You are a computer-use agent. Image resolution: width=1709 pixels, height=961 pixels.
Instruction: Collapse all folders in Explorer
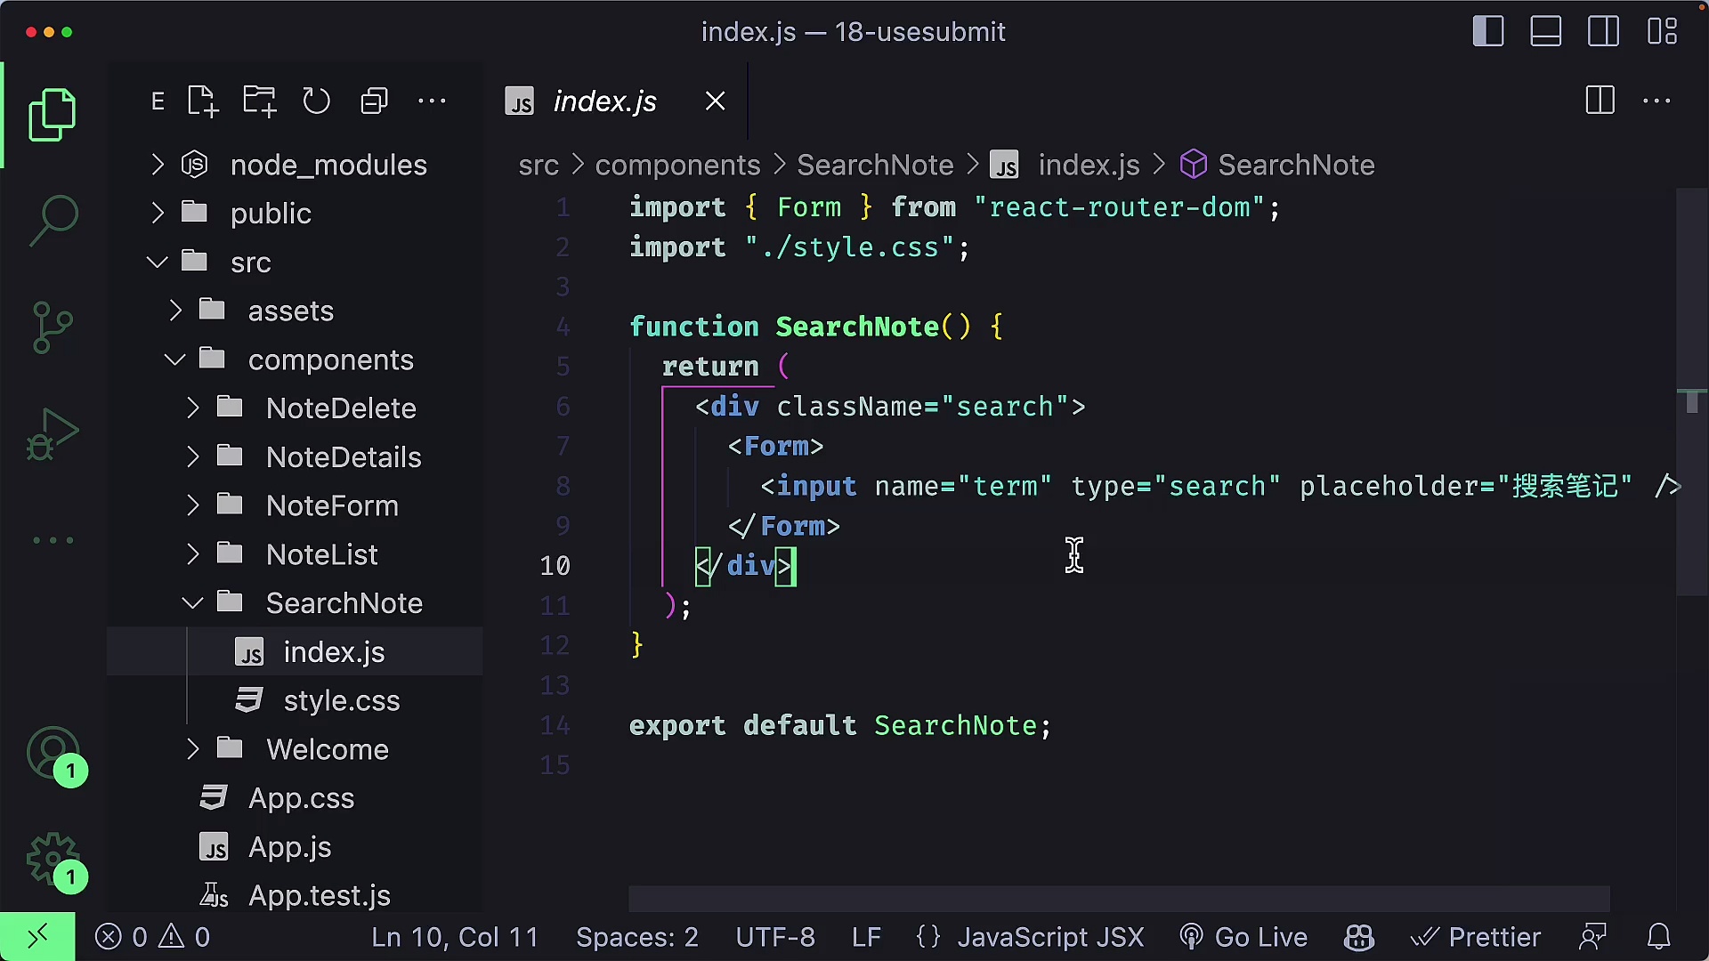(374, 101)
